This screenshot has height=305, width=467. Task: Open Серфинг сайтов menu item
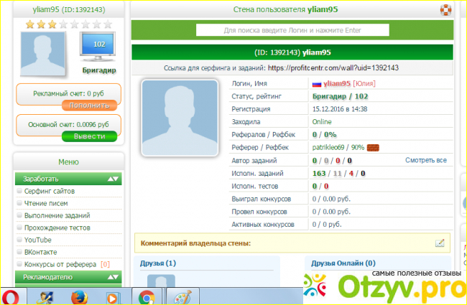click(49, 191)
